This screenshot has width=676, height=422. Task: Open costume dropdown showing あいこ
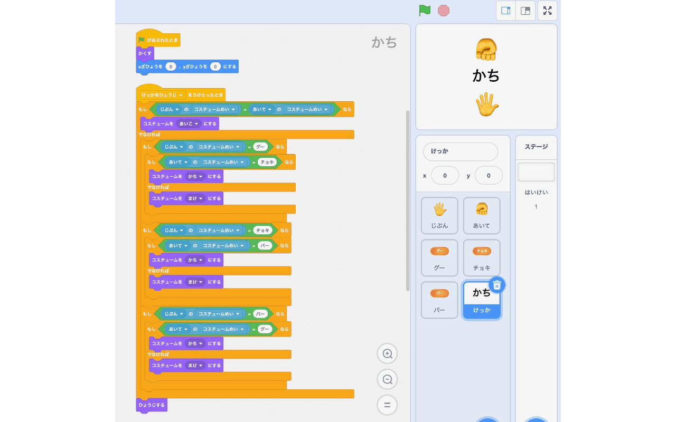pyautogui.click(x=189, y=123)
